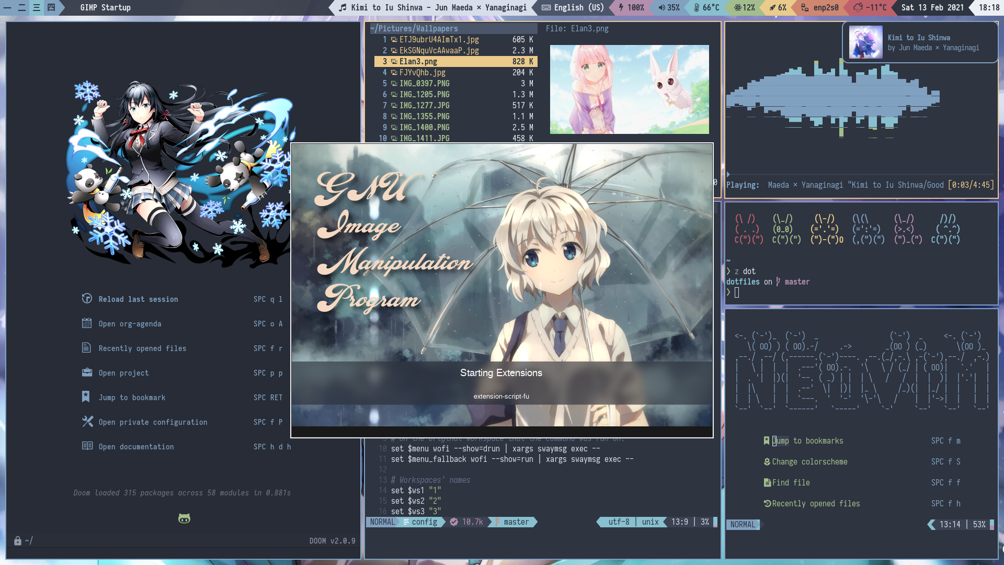The image size is (1004, 565).
Task: Click the Recently opened files dashboard link
Action: pos(142,348)
